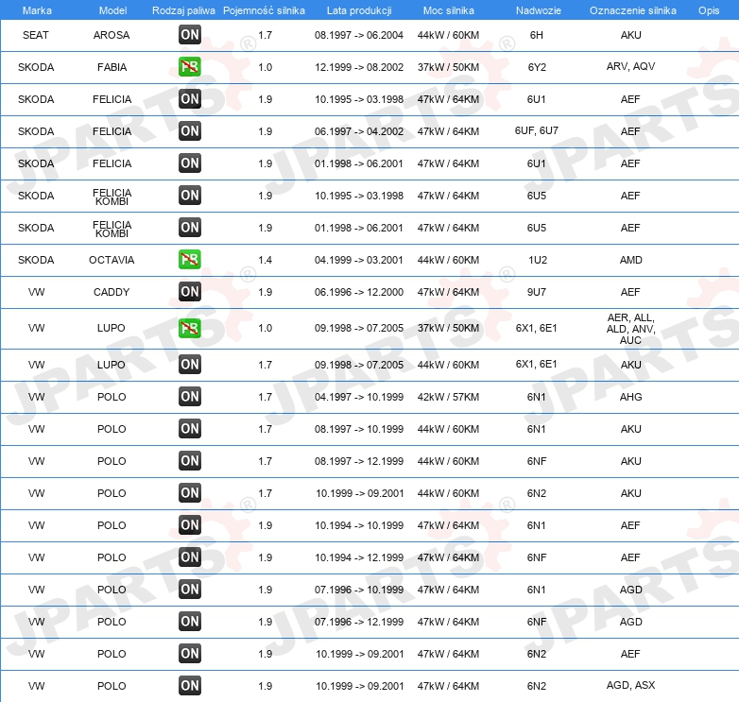Click production years 08.1997 -> 12.1999
The height and width of the screenshot is (702, 739).
[x=359, y=461]
